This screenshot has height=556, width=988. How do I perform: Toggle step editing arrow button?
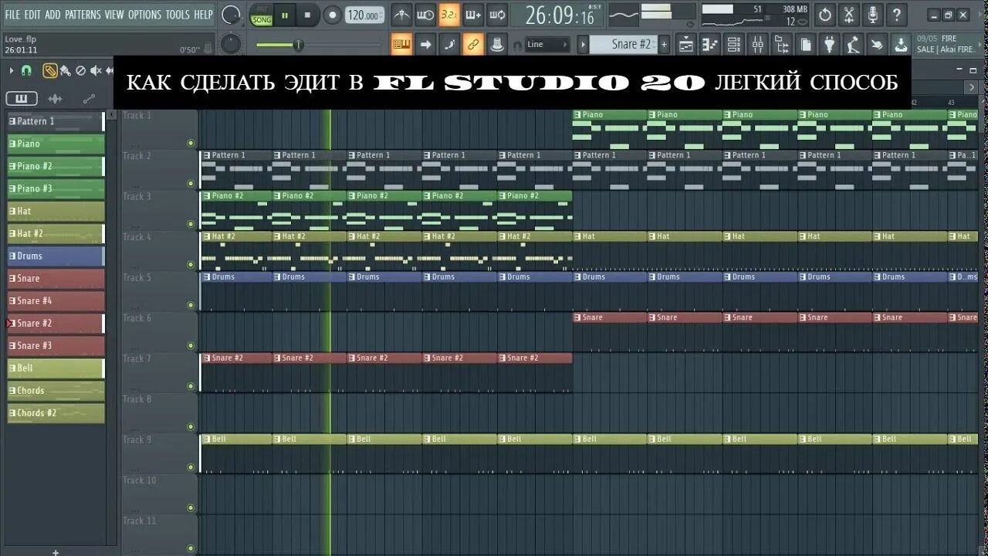point(425,45)
